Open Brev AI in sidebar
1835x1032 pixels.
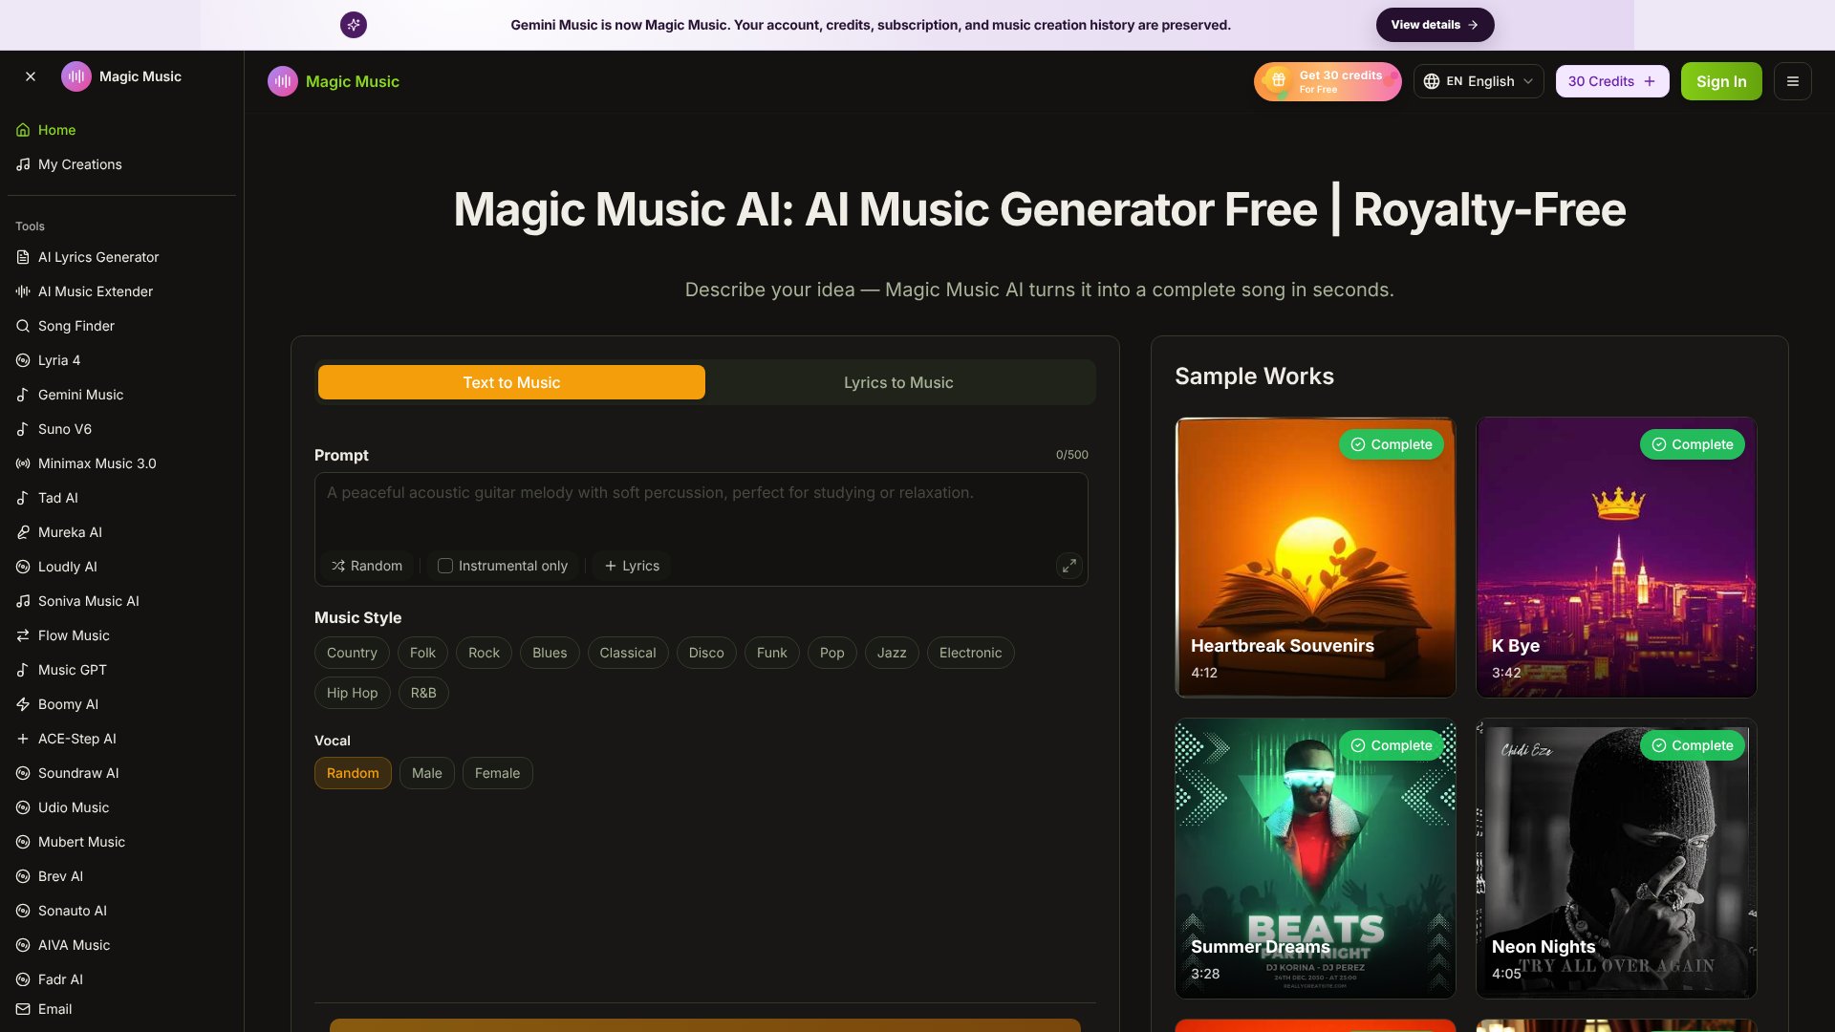(x=121, y=876)
